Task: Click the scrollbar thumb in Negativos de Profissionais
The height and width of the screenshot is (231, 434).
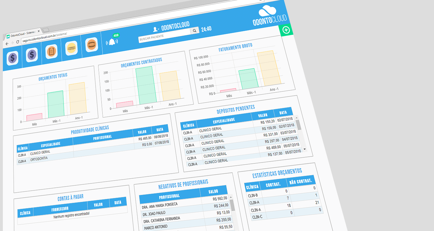Action: tap(232, 205)
